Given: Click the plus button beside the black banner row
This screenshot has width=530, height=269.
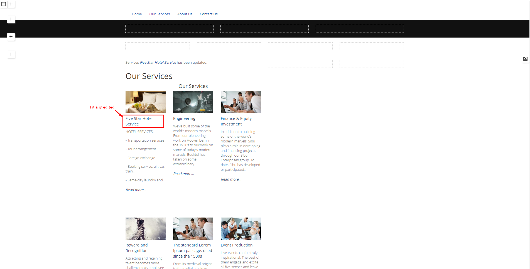Looking at the screenshot, I should pyautogui.click(x=11, y=37).
